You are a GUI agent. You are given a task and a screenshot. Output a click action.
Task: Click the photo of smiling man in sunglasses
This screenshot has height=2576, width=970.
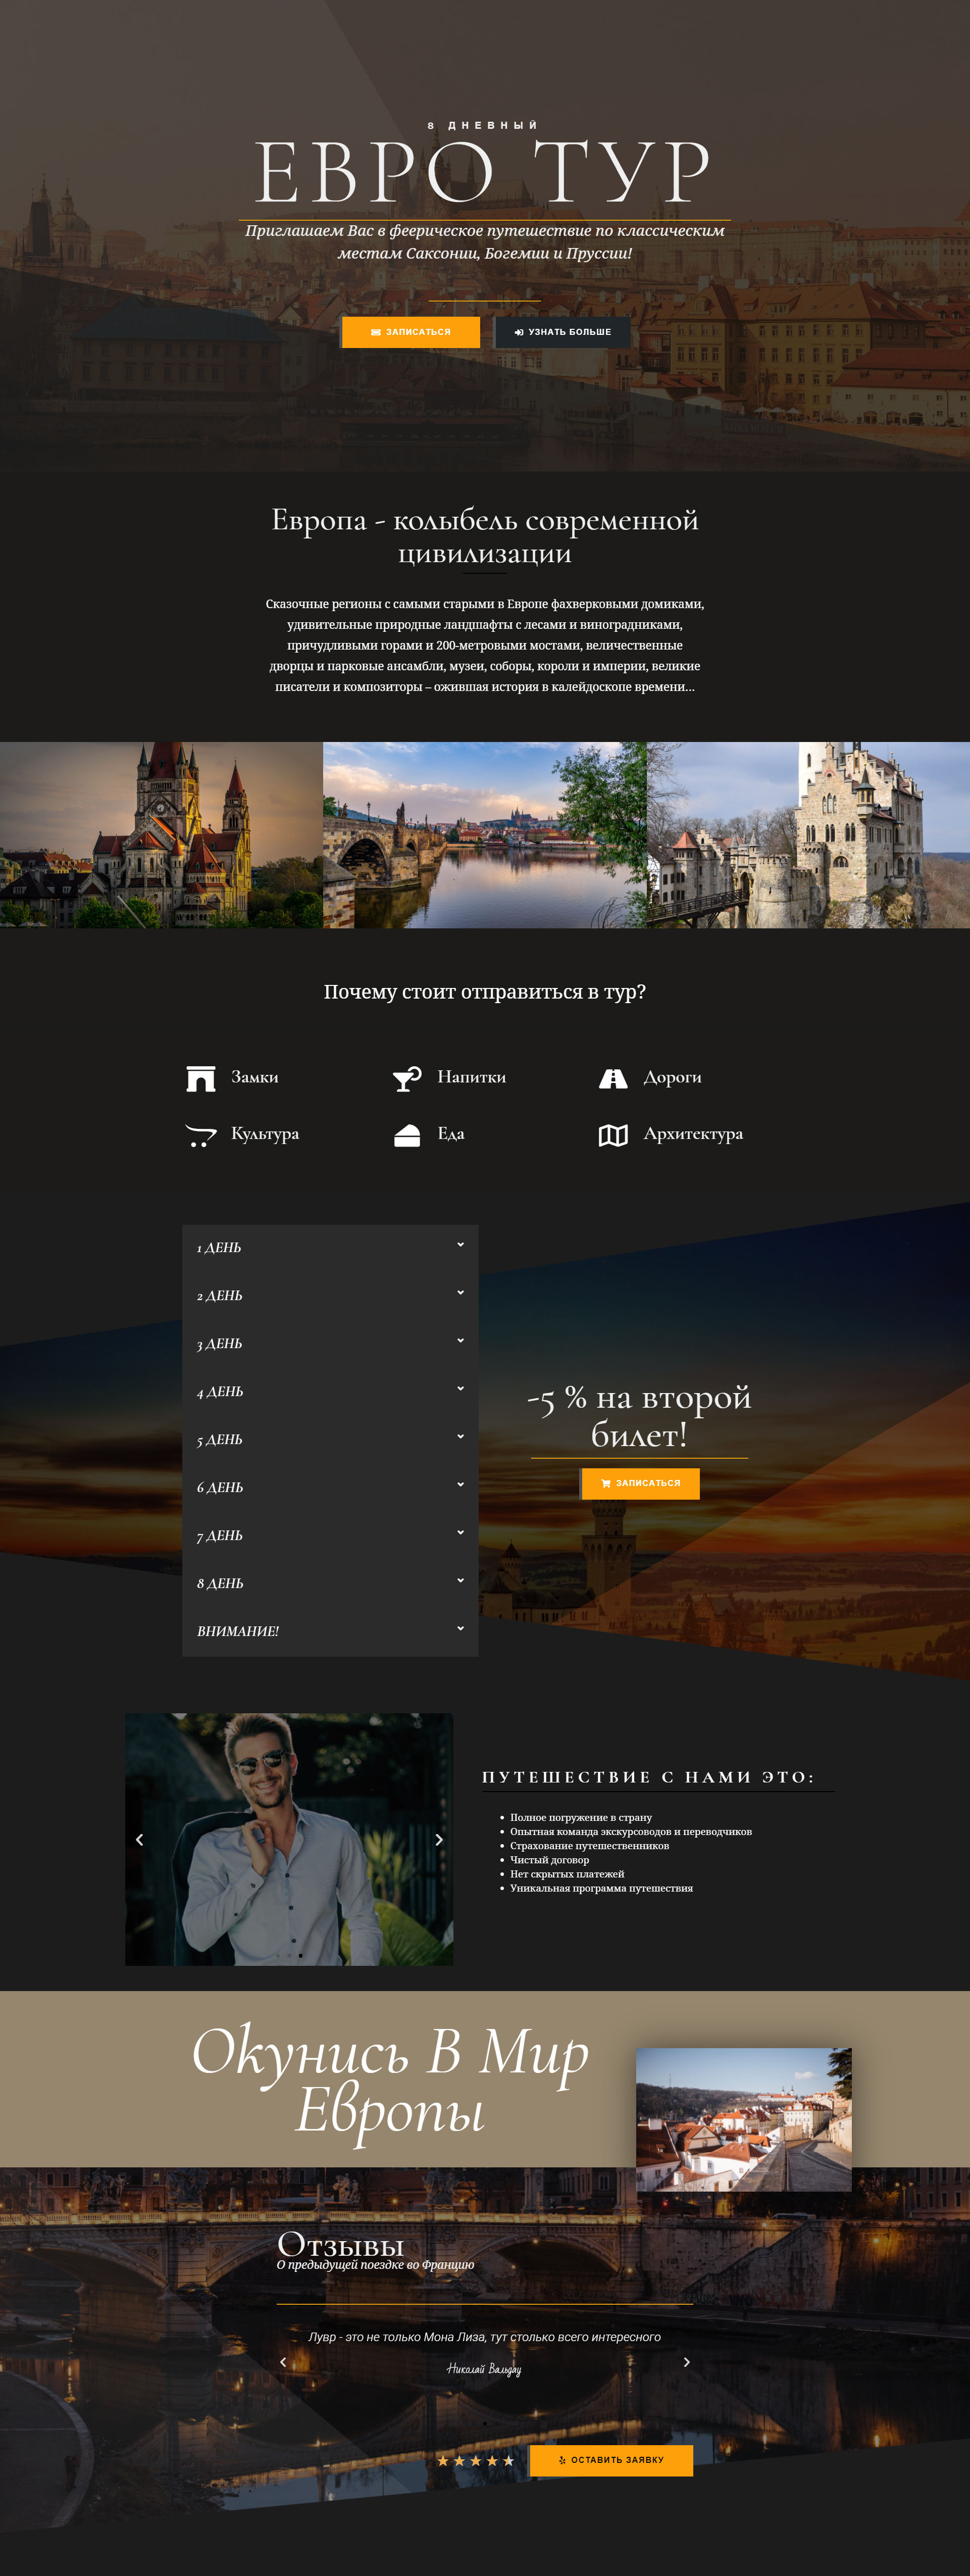tap(289, 1840)
